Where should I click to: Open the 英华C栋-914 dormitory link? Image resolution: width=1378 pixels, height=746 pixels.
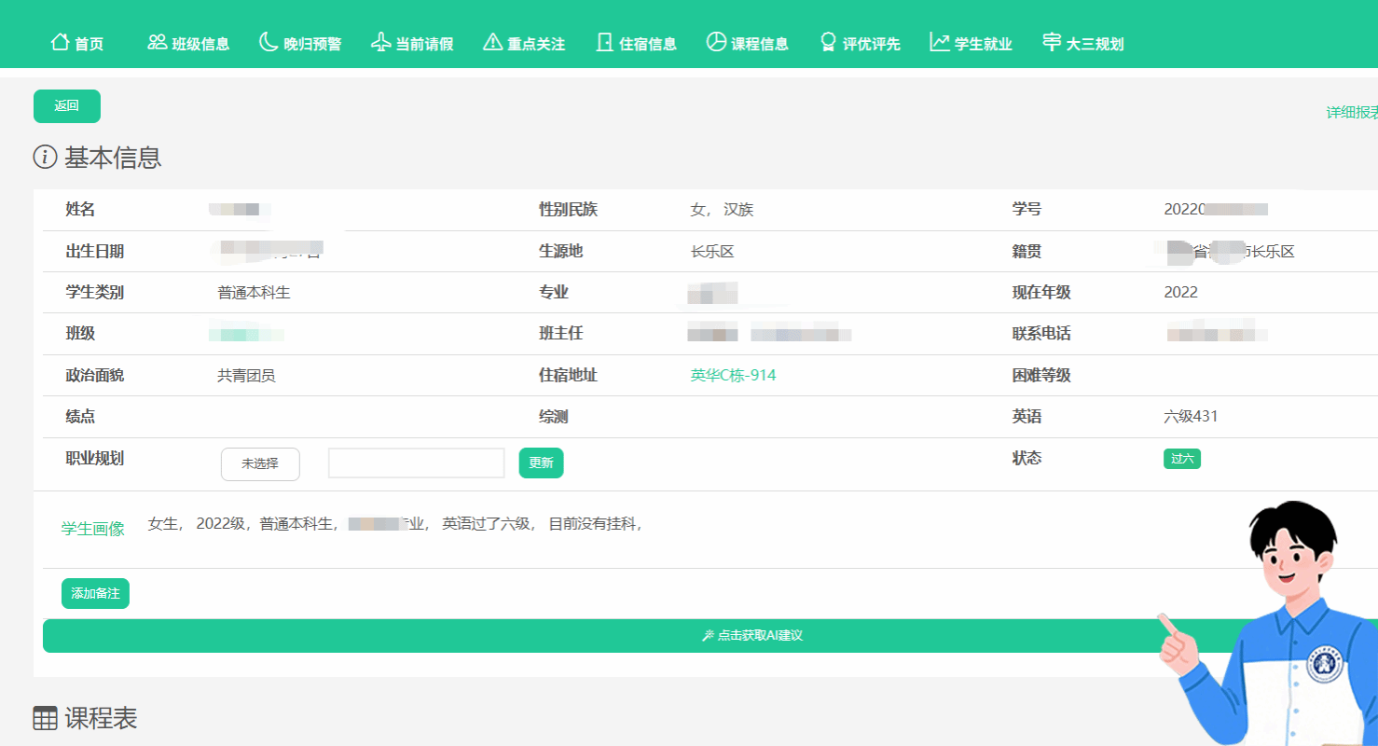click(x=733, y=376)
